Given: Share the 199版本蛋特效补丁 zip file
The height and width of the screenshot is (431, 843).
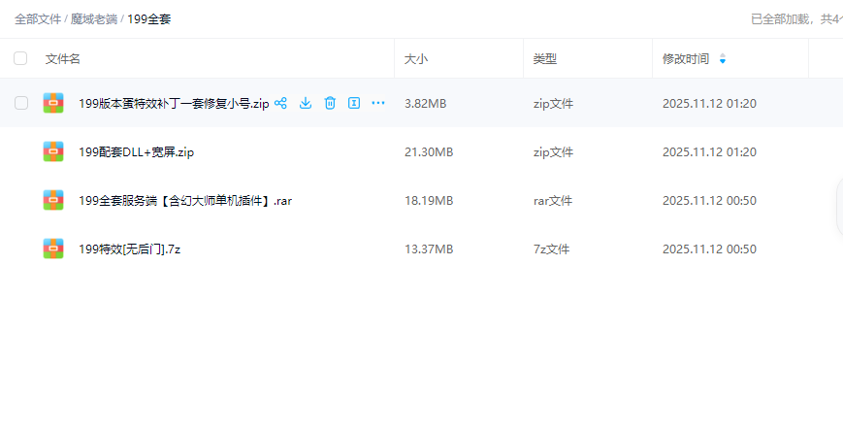Looking at the screenshot, I should (x=281, y=103).
